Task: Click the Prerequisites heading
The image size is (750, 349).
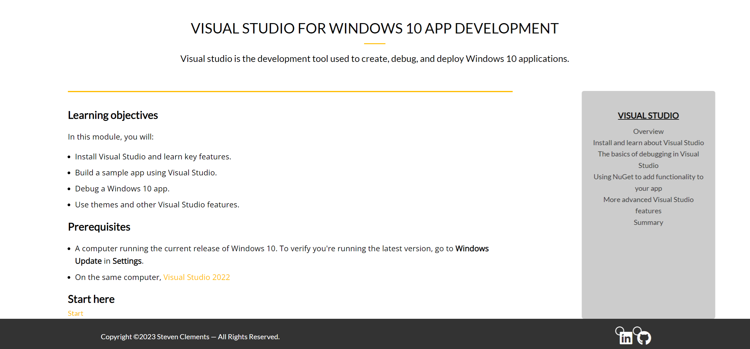Action: point(99,227)
